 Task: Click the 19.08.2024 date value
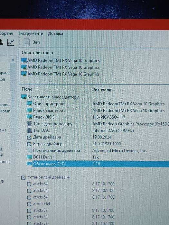(102, 137)
